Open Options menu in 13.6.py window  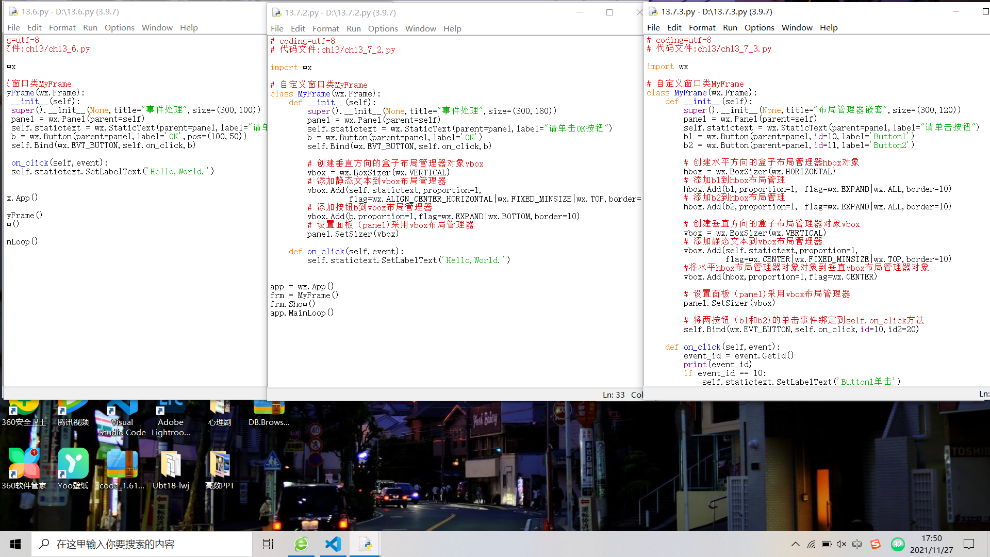click(x=119, y=27)
